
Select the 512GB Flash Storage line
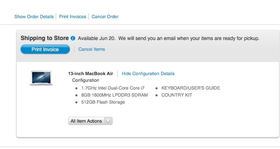103,102
